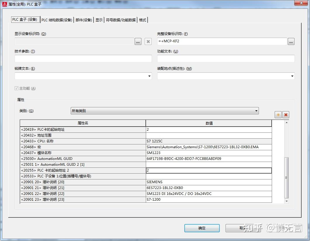This screenshot has width=310, height=241.
Task: Click the 确定 button
Action: coord(202,228)
